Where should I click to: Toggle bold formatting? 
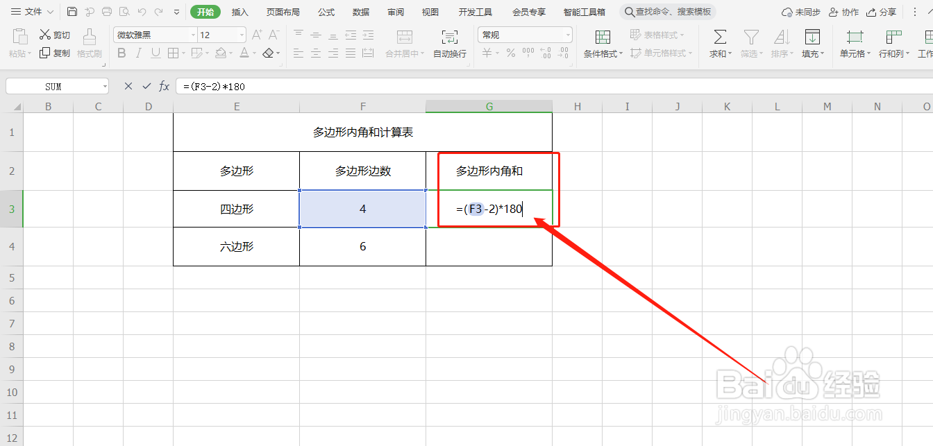coord(121,53)
